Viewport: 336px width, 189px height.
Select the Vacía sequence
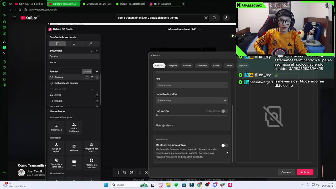(x=74, y=62)
